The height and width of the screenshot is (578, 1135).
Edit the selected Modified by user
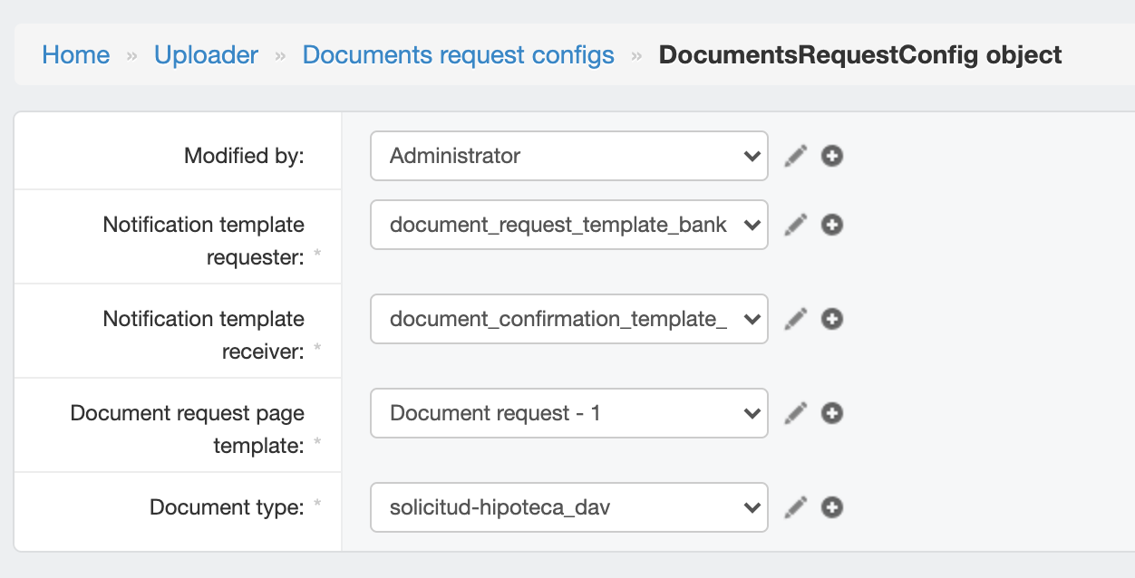(795, 156)
